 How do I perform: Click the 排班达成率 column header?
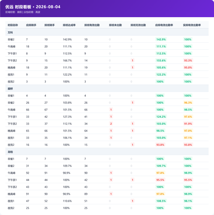69,25
